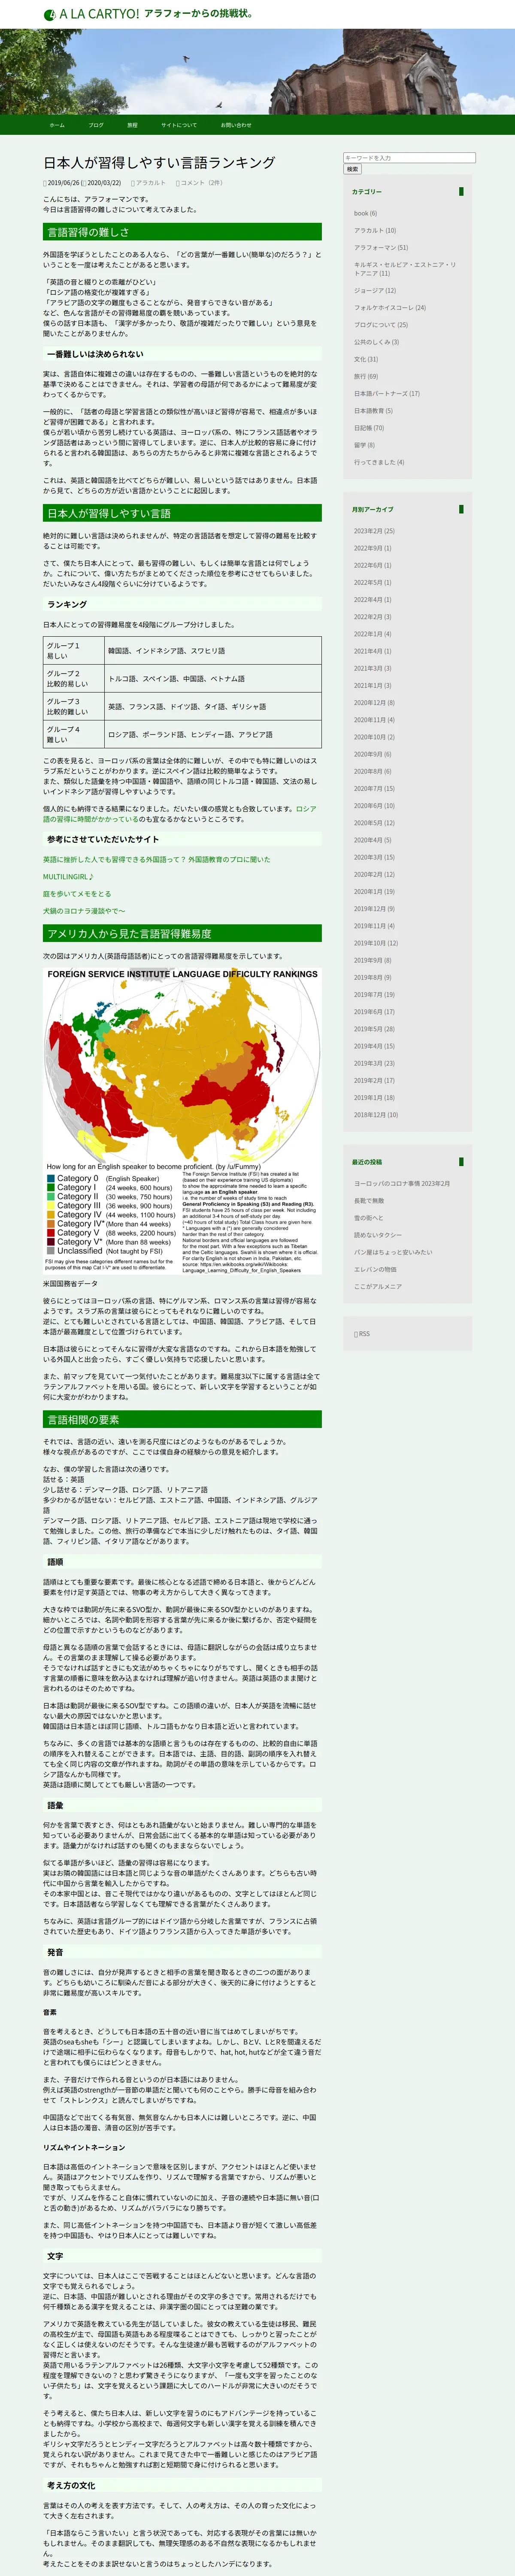Click the 2019/06/26 post date
This screenshot has height=2576, width=515.
pyautogui.click(x=63, y=183)
